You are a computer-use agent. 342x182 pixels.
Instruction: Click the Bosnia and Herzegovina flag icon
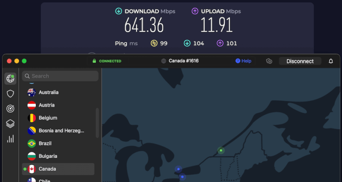pyautogui.click(x=32, y=131)
